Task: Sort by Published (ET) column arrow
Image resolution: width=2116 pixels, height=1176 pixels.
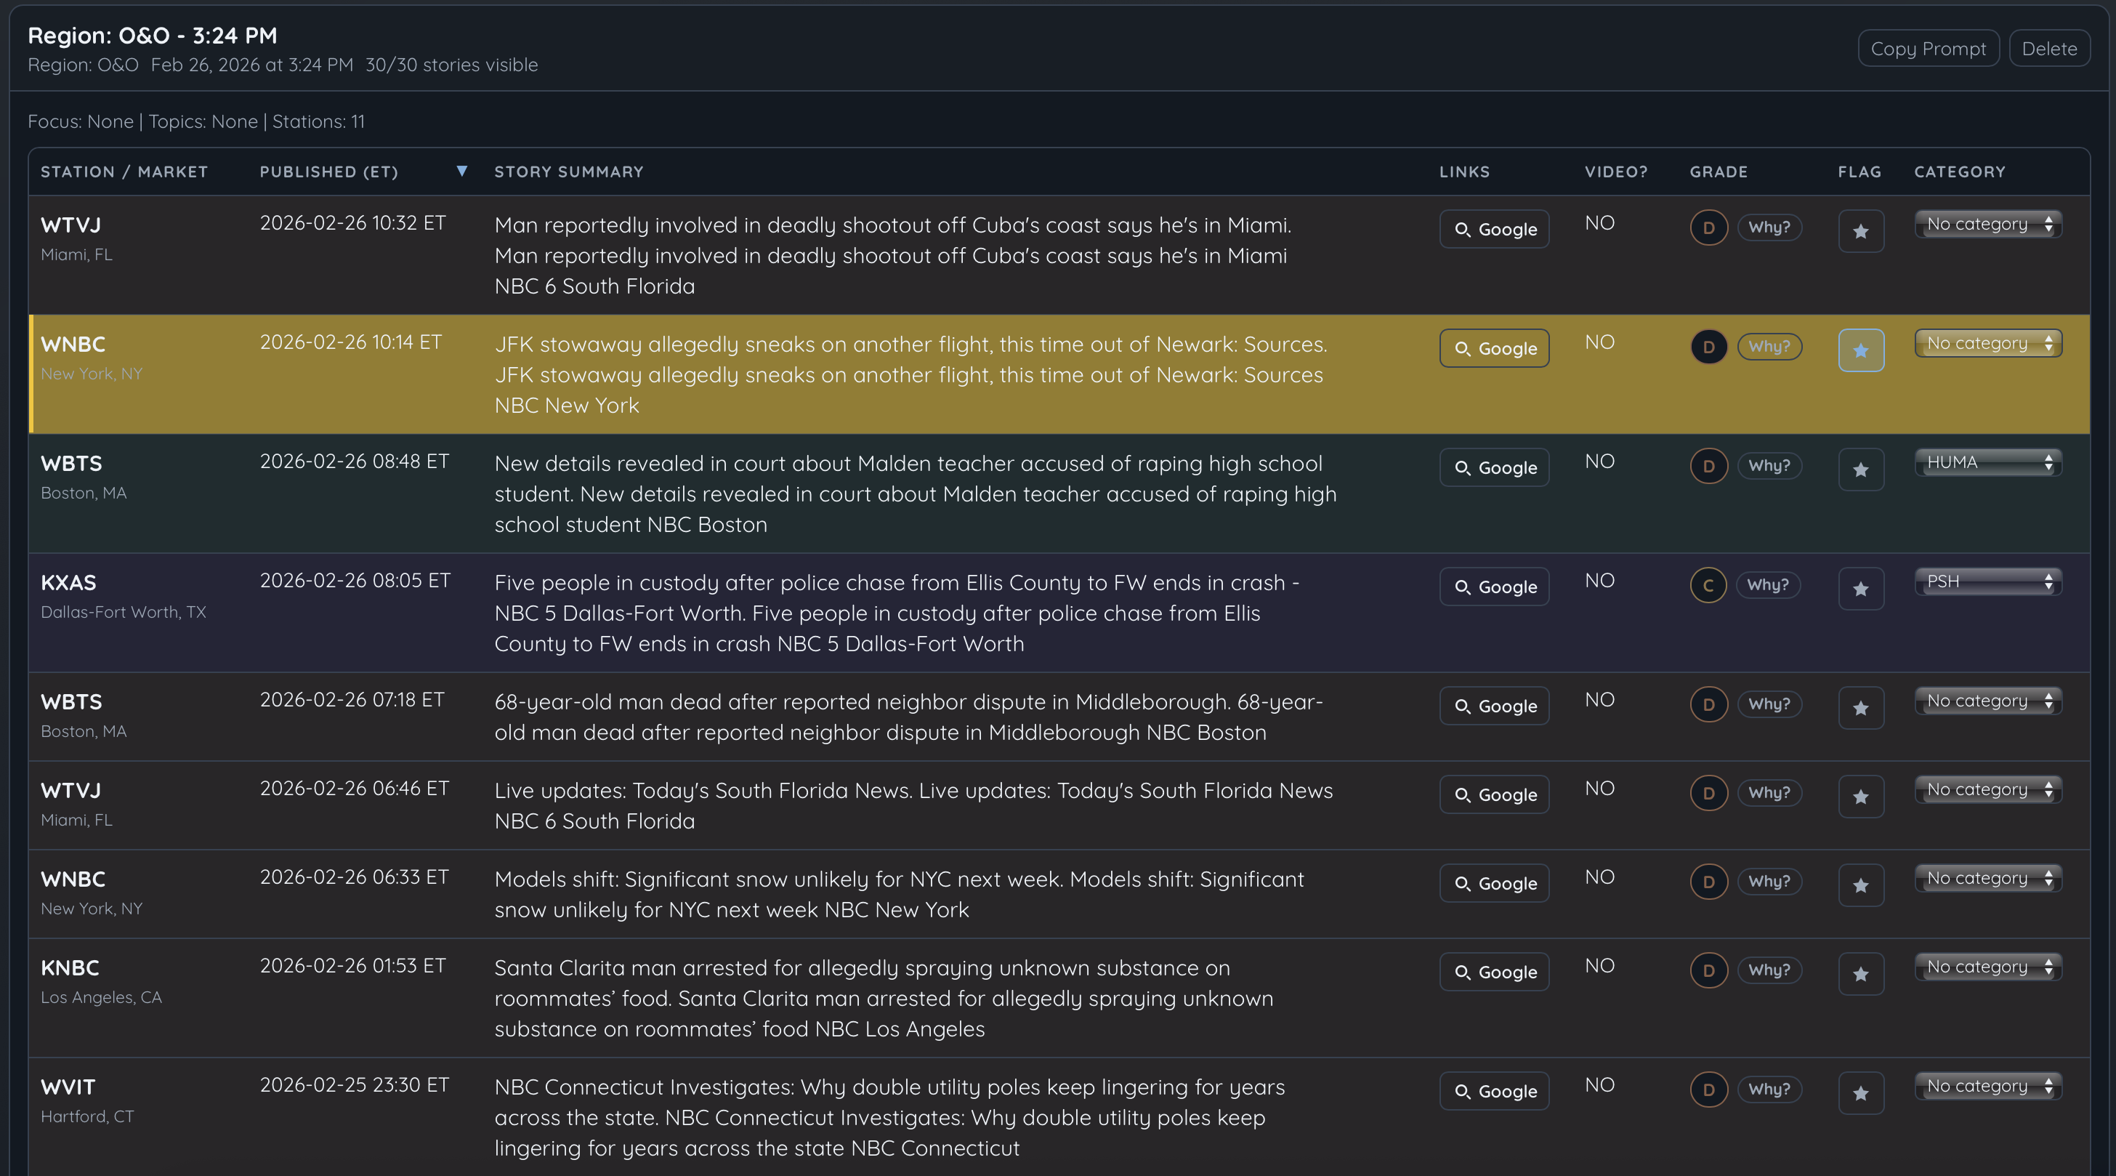Action: pos(461,171)
